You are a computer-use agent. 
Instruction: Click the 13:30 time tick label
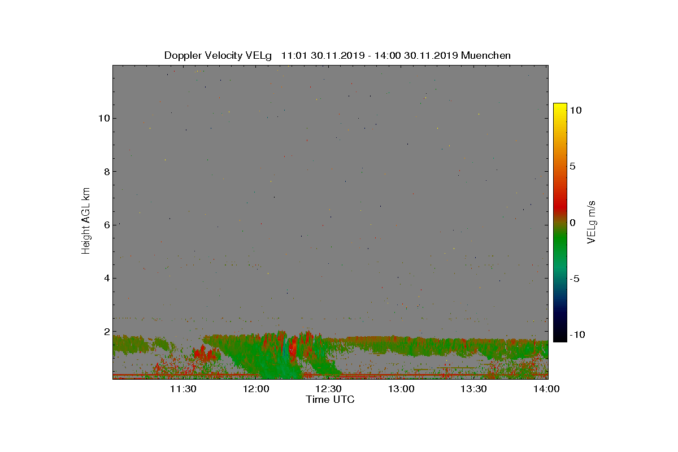pyautogui.click(x=475, y=389)
